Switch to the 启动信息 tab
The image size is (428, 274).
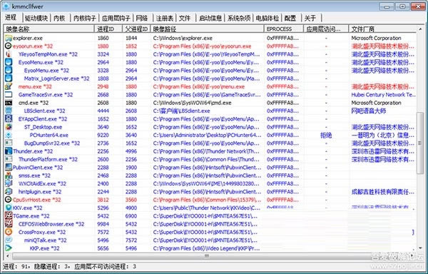[210, 18]
